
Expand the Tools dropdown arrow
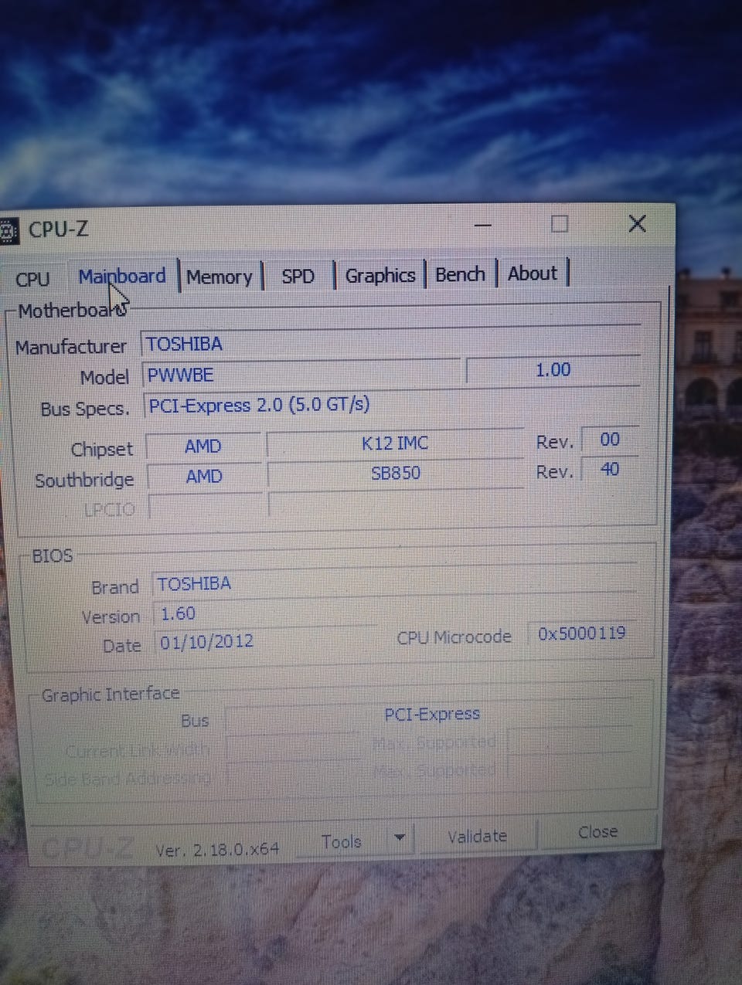pyautogui.click(x=400, y=838)
